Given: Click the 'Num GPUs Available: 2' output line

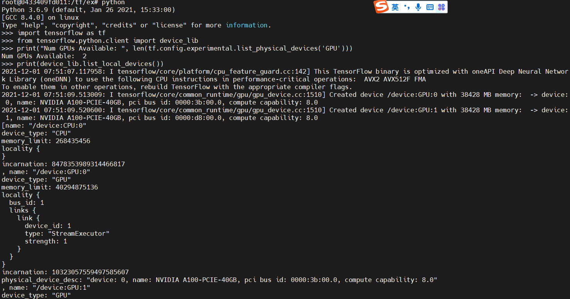Looking at the screenshot, I should [x=42, y=56].
